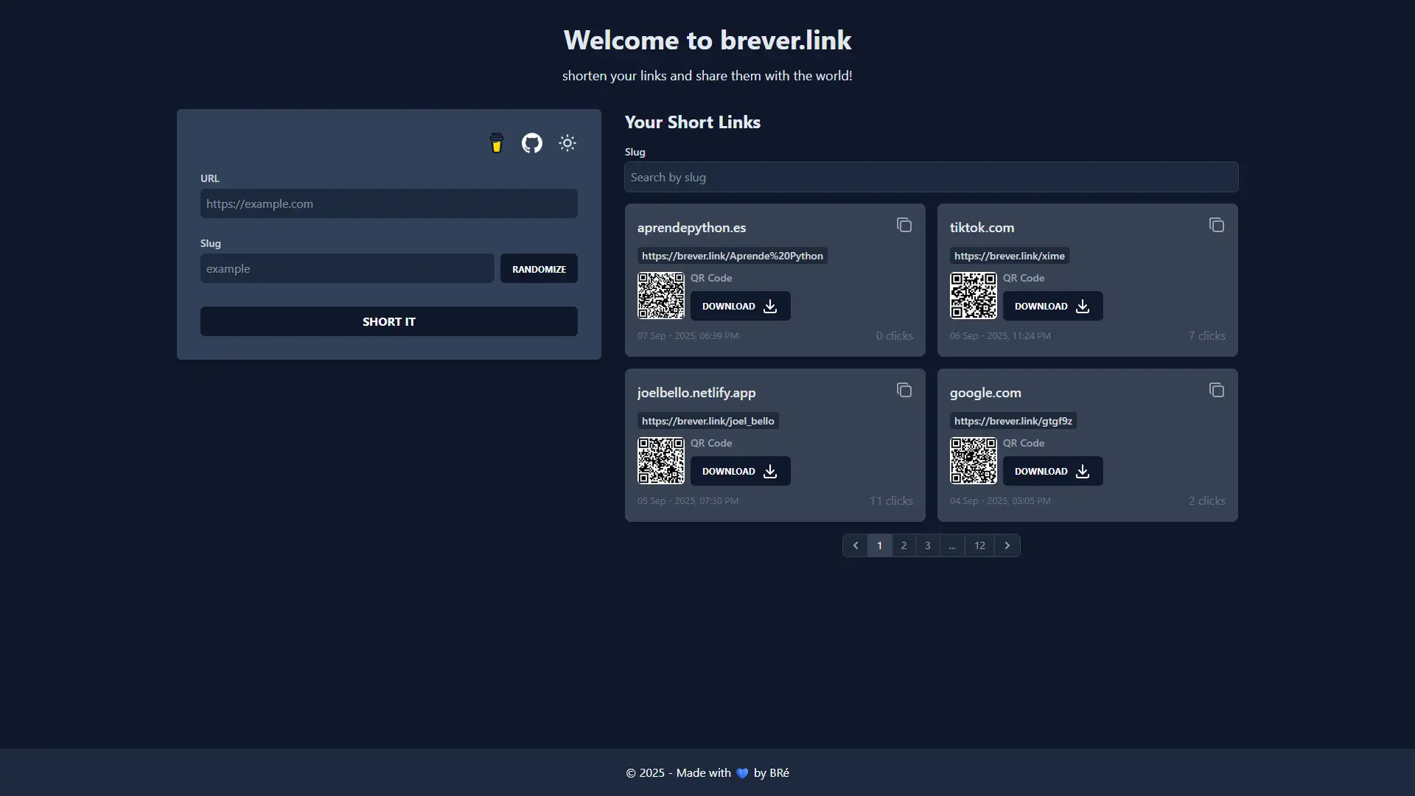Copy the google.com short link
Screen dimensions: 1415x796
pos(1216,391)
